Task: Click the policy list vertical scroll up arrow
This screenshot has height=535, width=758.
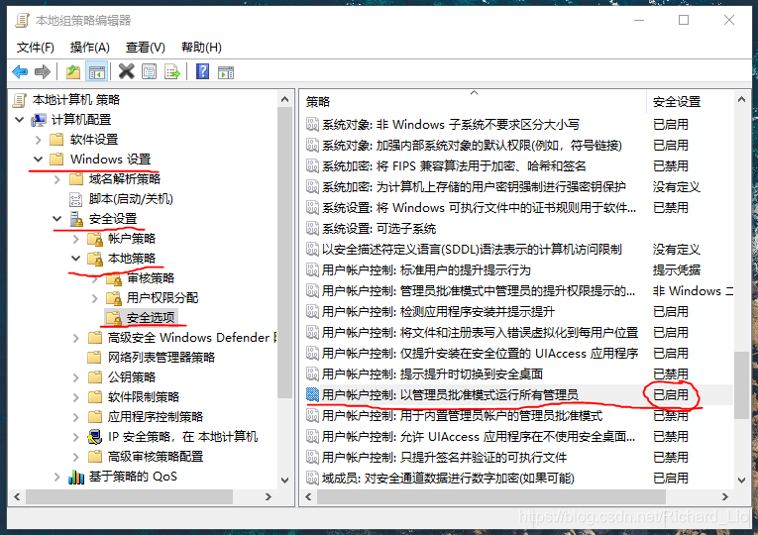Action: click(741, 99)
